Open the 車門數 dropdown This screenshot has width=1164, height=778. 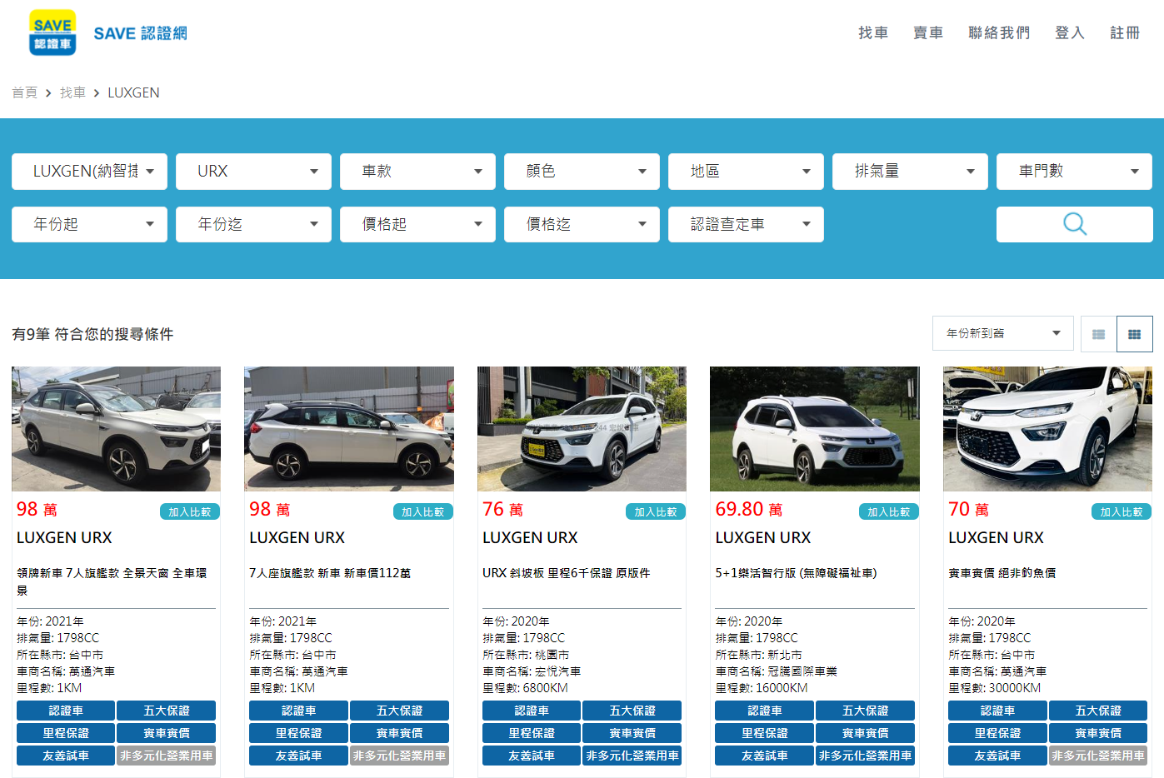1073,171
